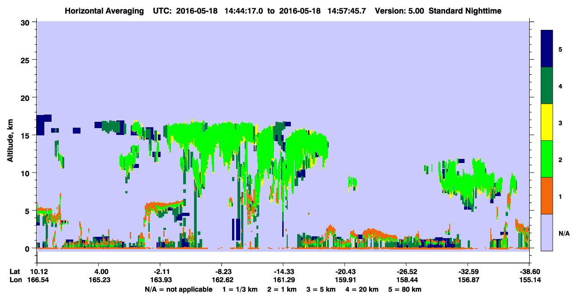The image size is (588, 302).
Task: Click longitude value 156.87
Action: 468,280
